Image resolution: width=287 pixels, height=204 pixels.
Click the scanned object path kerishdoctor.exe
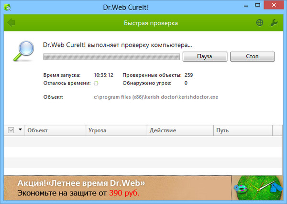click(x=156, y=97)
